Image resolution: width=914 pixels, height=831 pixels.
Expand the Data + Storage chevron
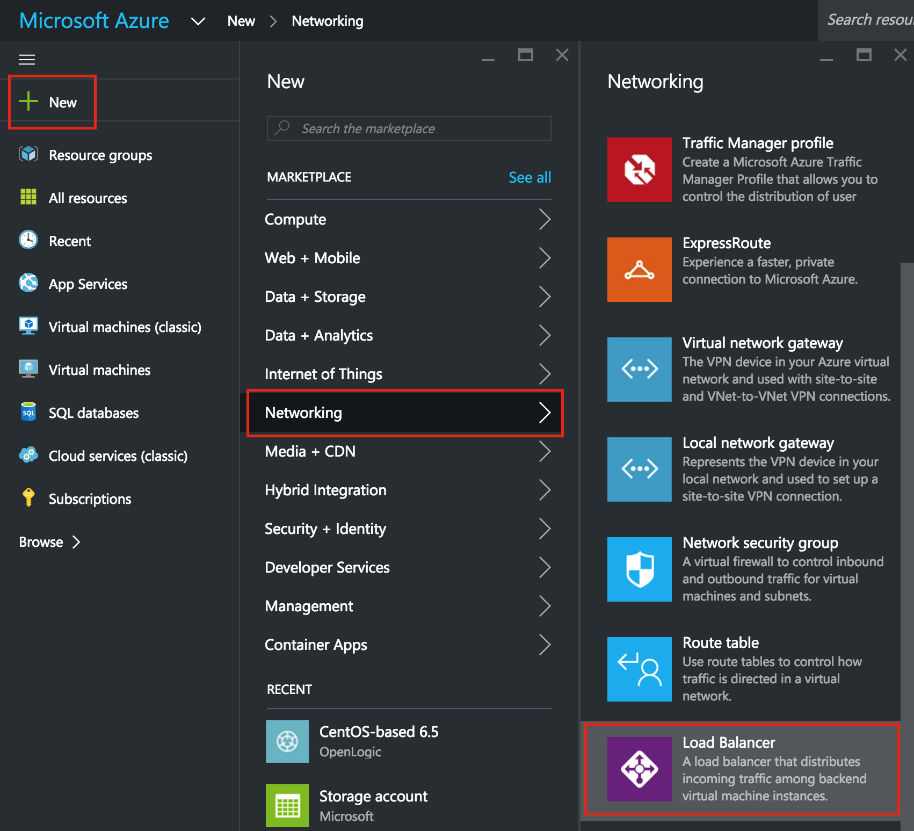(545, 297)
